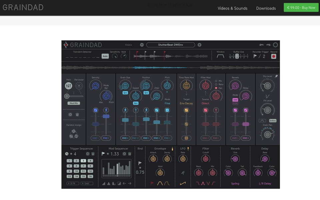Open the Downloads page
Viewport: 320px width, 200px height.
coord(266,8)
